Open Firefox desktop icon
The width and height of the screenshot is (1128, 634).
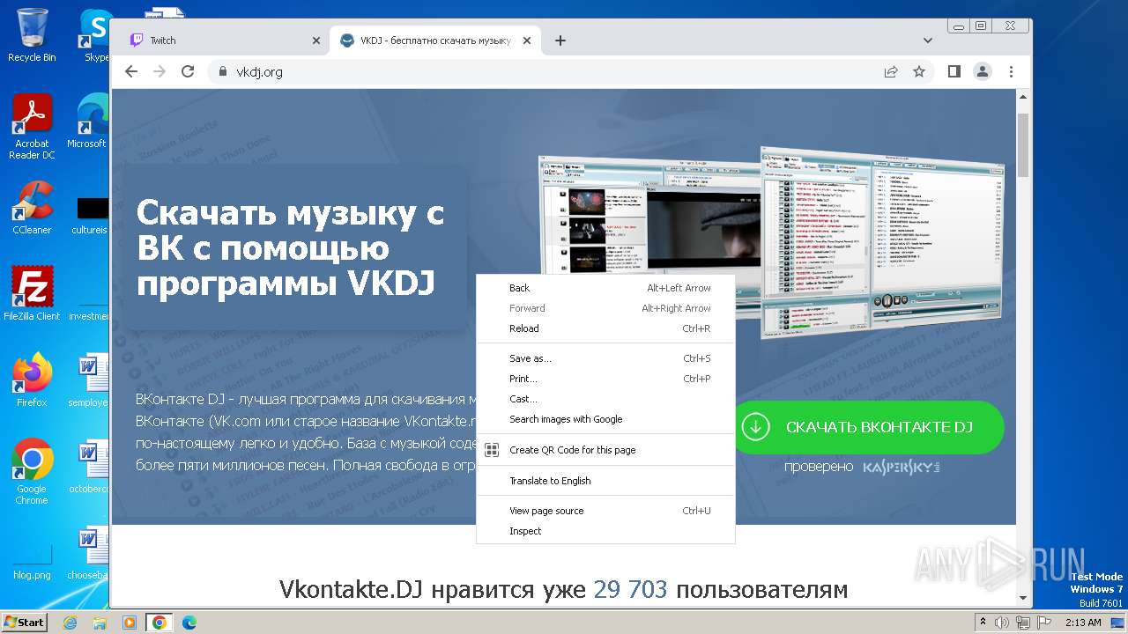click(x=32, y=380)
